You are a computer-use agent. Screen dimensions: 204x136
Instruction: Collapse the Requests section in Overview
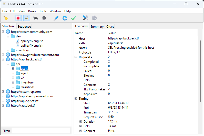point(76,57)
